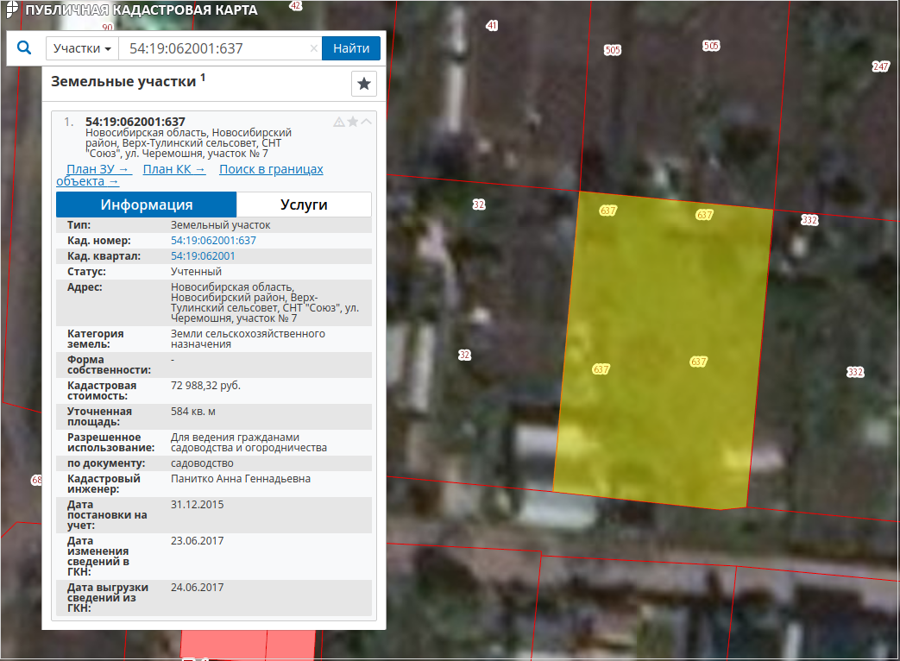The image size is (900, 661).
Task: Open Кад. номер link 54:19:062001:637
Action: click(213, 241)
